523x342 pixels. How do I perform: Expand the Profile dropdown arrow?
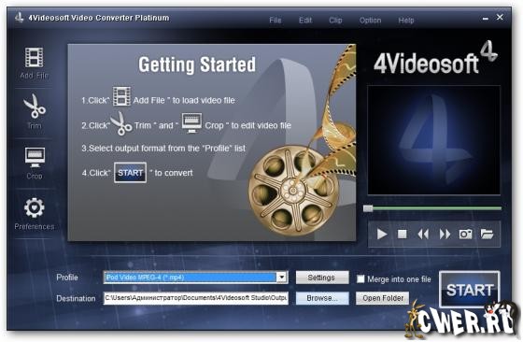click(282, 277)
